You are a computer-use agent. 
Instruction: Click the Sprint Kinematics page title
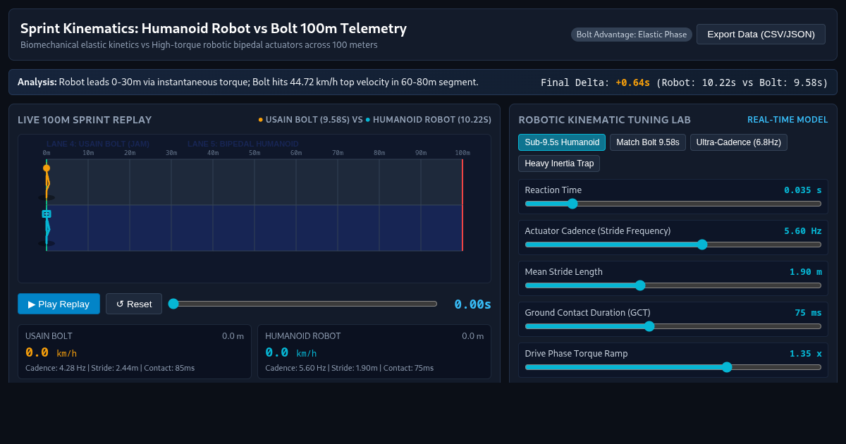(214, 28)
